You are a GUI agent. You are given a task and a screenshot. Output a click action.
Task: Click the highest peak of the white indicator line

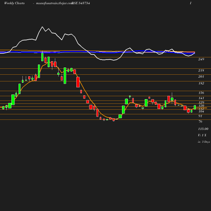42,27
